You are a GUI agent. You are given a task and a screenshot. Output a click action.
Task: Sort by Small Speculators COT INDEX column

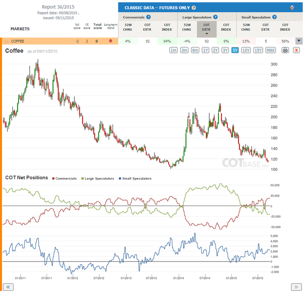(x=285, y=27)
